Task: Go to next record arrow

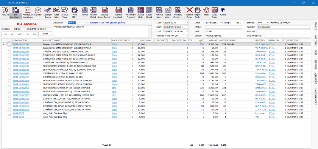Action: 28,34
